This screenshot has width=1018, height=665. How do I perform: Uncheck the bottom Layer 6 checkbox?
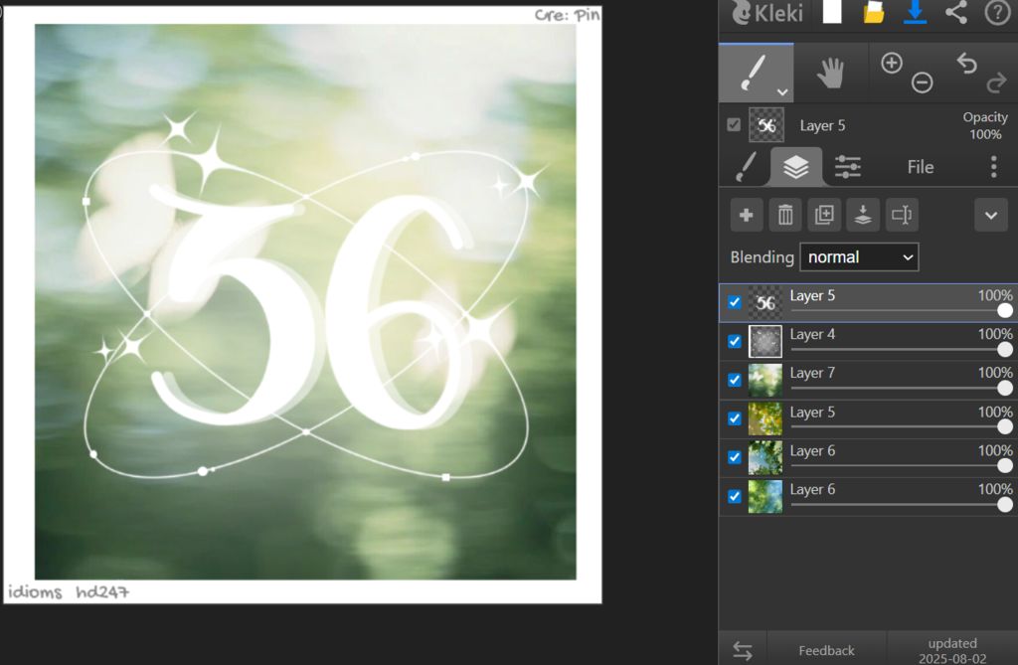[735, 496]
